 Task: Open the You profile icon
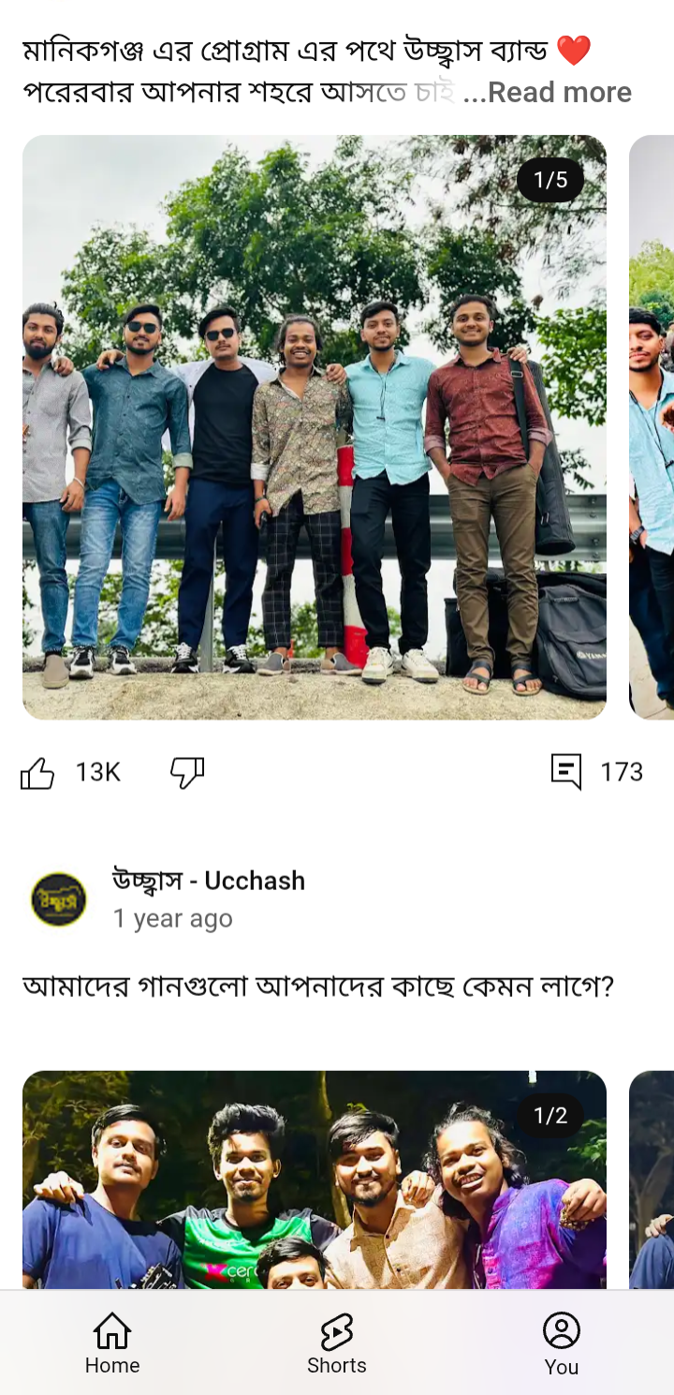[x=562, y=1330]
